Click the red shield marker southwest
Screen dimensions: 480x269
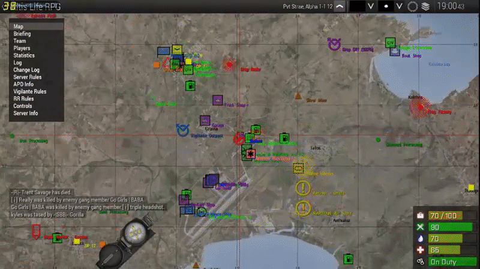tap(36, 232)
